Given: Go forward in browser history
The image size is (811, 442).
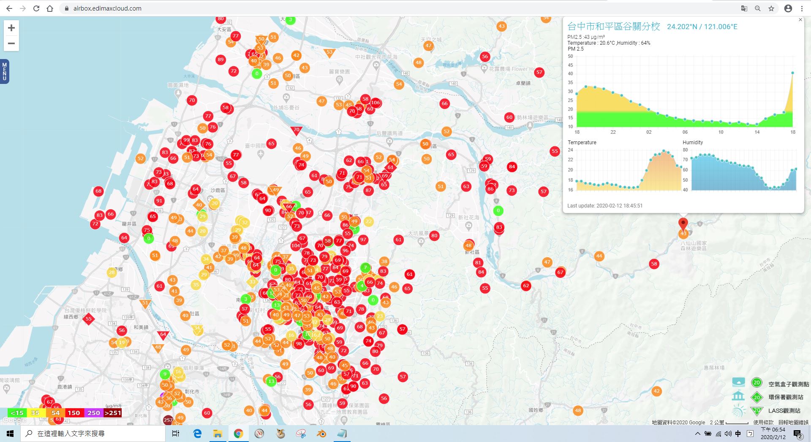Looking at the screenshot, I should point(23,8).
